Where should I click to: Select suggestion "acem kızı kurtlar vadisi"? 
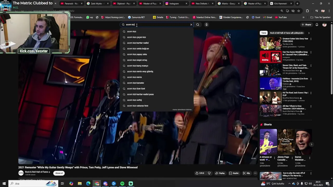157,43
